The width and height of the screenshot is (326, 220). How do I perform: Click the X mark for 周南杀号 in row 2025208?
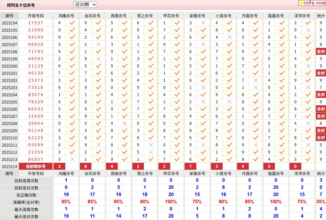coord(125,123)
